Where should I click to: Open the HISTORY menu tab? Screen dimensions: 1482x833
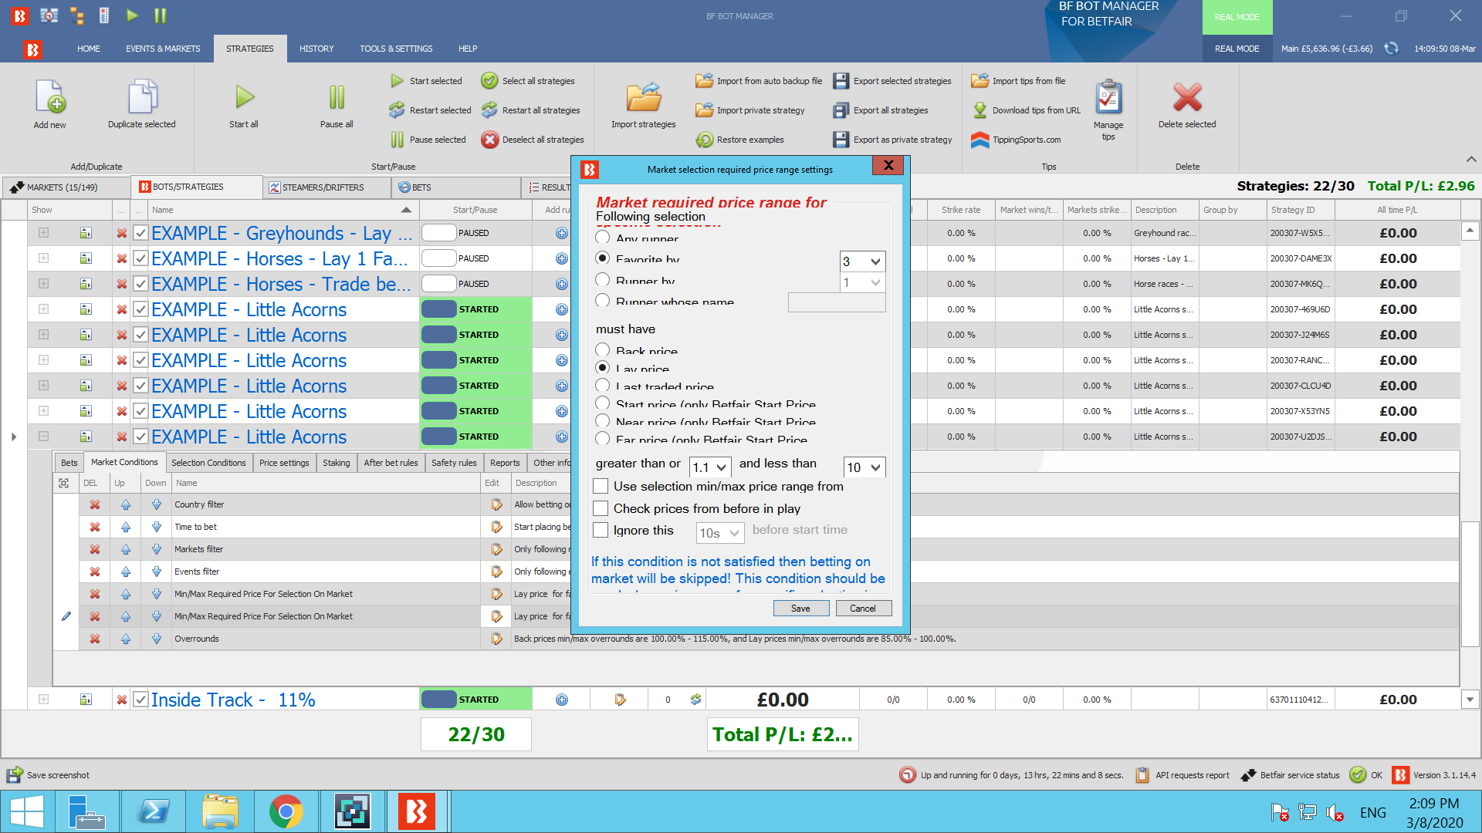coord(316,49)
